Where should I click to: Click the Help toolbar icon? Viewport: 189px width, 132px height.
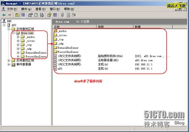pyautogui.click(x=49, y=15)
